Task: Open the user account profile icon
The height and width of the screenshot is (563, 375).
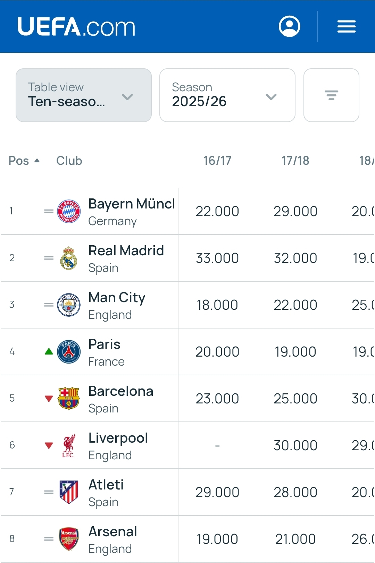Action: point(289,26)
